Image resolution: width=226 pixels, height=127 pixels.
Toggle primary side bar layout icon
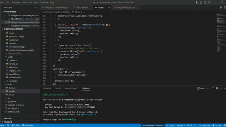pos(197,2)
